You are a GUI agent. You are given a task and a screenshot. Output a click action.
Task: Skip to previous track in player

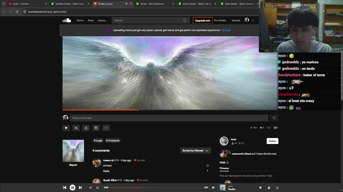[65, 187]
